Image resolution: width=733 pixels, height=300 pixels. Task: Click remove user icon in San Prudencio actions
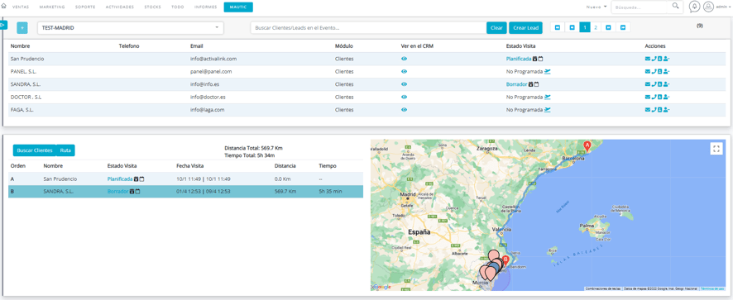click(667, 59)
